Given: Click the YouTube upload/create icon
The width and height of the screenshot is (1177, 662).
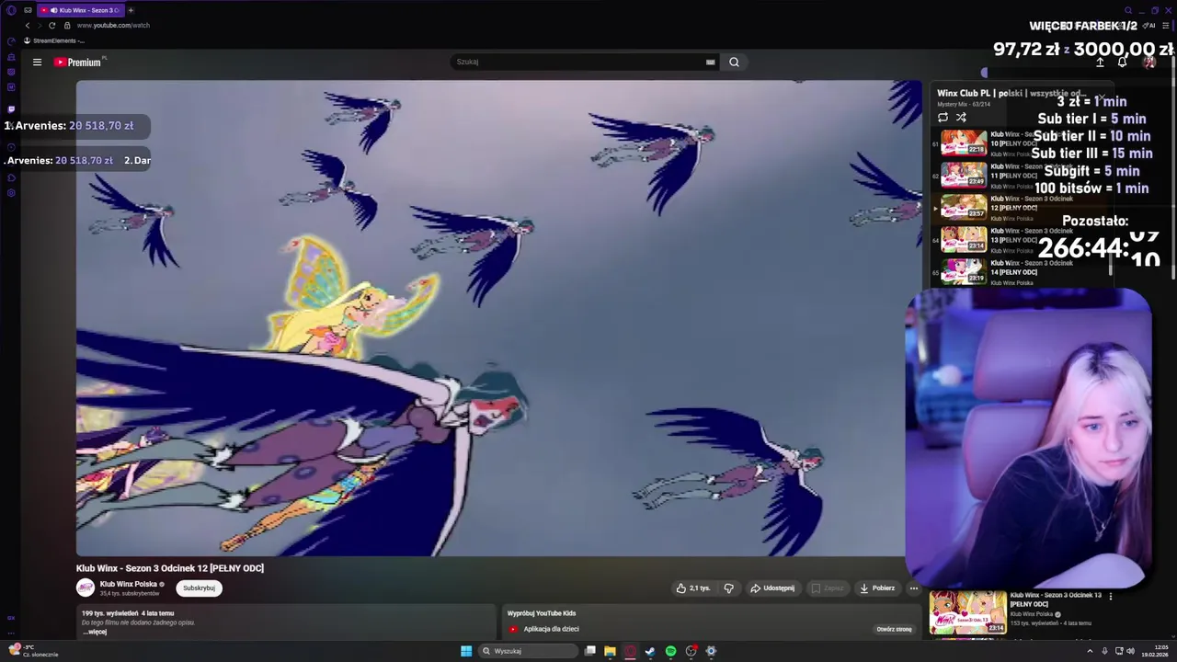Looking at the screenshot, I should [x=1100, y=62].
